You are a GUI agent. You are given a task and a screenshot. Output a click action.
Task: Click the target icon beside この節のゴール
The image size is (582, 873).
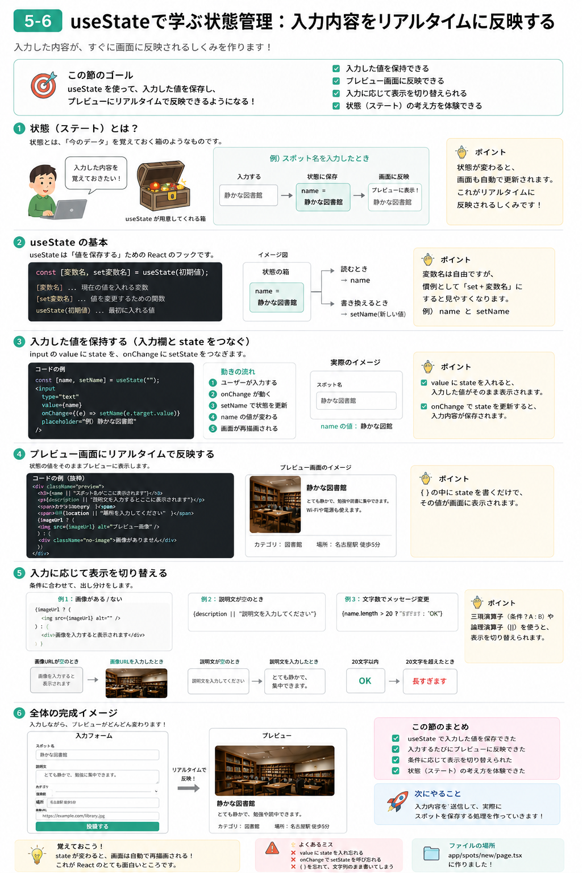pos(44,85)
